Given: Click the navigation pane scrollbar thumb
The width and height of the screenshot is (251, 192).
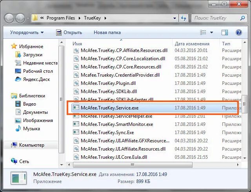Looking at the screenshot, I should click(61, 99).
